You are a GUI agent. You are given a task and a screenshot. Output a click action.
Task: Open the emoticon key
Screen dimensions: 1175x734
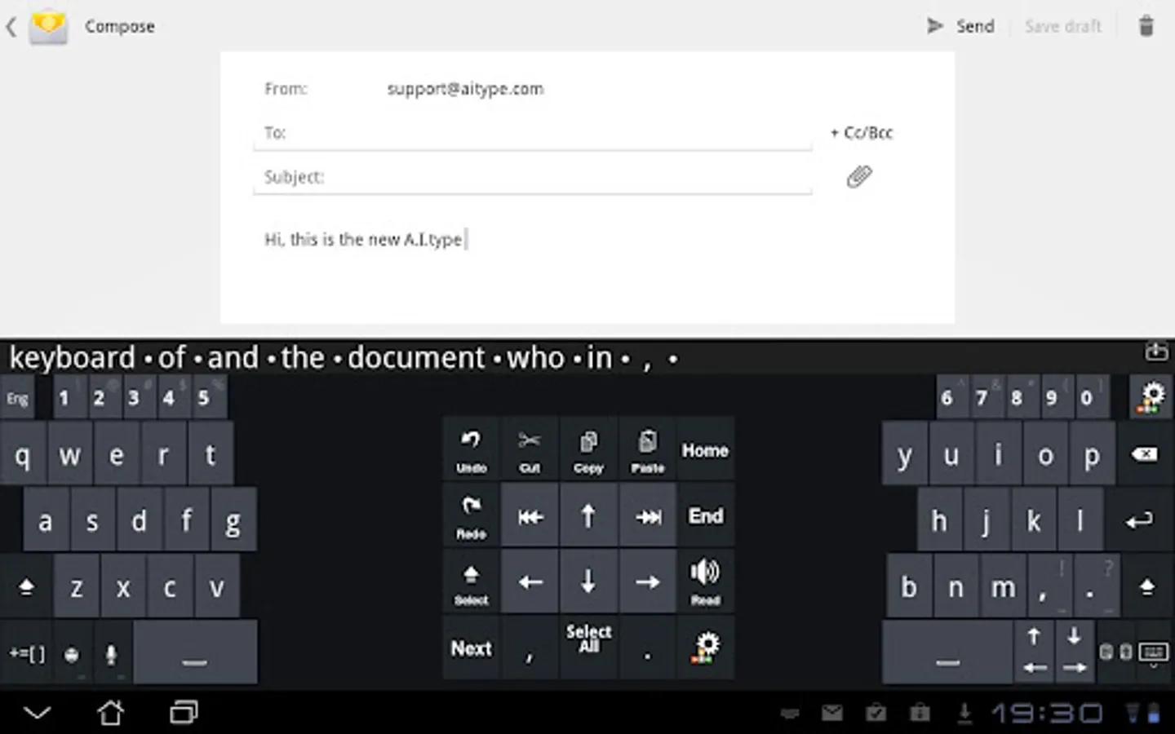tap(72, 653)
